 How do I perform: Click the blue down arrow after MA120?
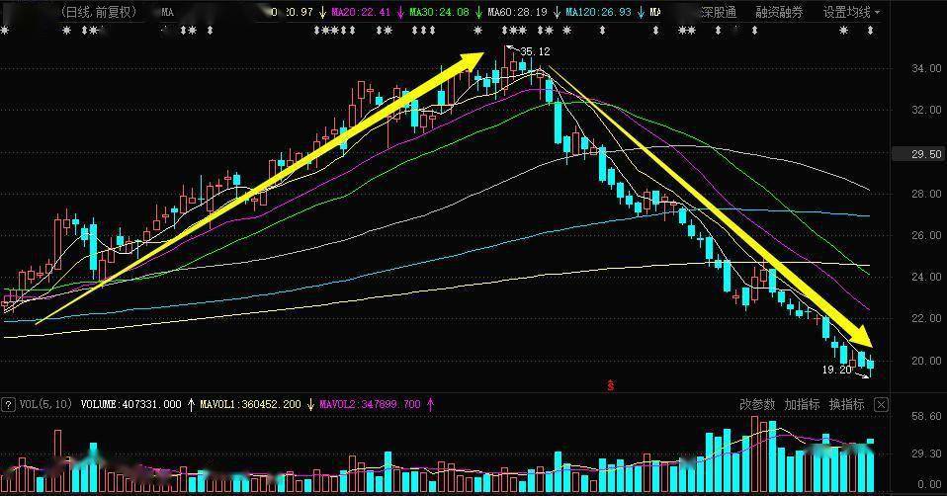(x=640, y=13)
